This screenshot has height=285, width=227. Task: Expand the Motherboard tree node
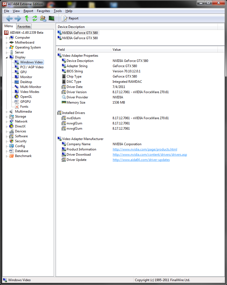point(7,43)
